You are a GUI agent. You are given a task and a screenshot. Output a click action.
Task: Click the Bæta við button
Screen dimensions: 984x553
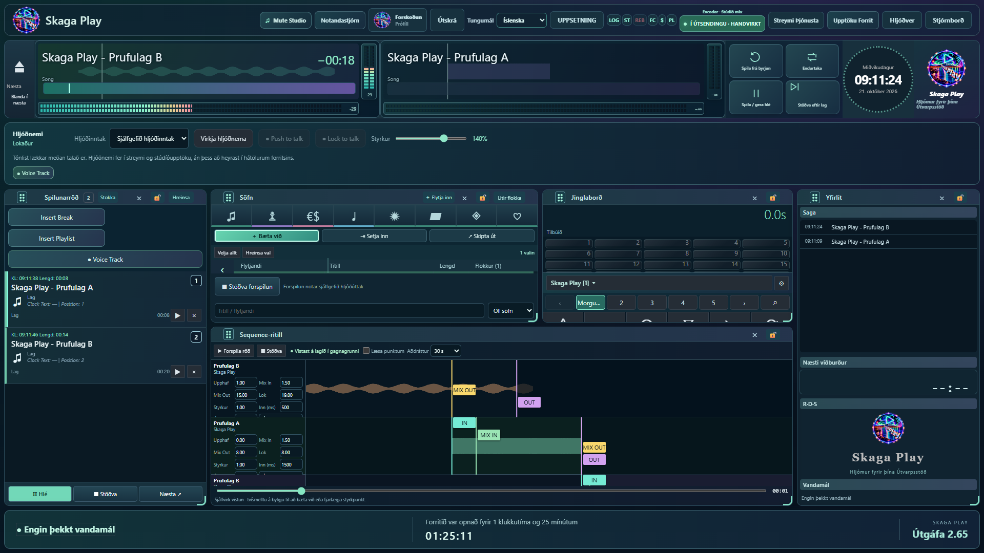pos(266,236)
